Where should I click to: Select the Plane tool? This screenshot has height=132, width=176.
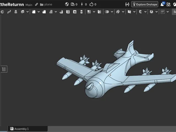(x=129, y=12)
